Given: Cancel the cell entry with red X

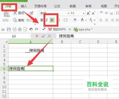Looking at the screenshot, I should (37, 36).
